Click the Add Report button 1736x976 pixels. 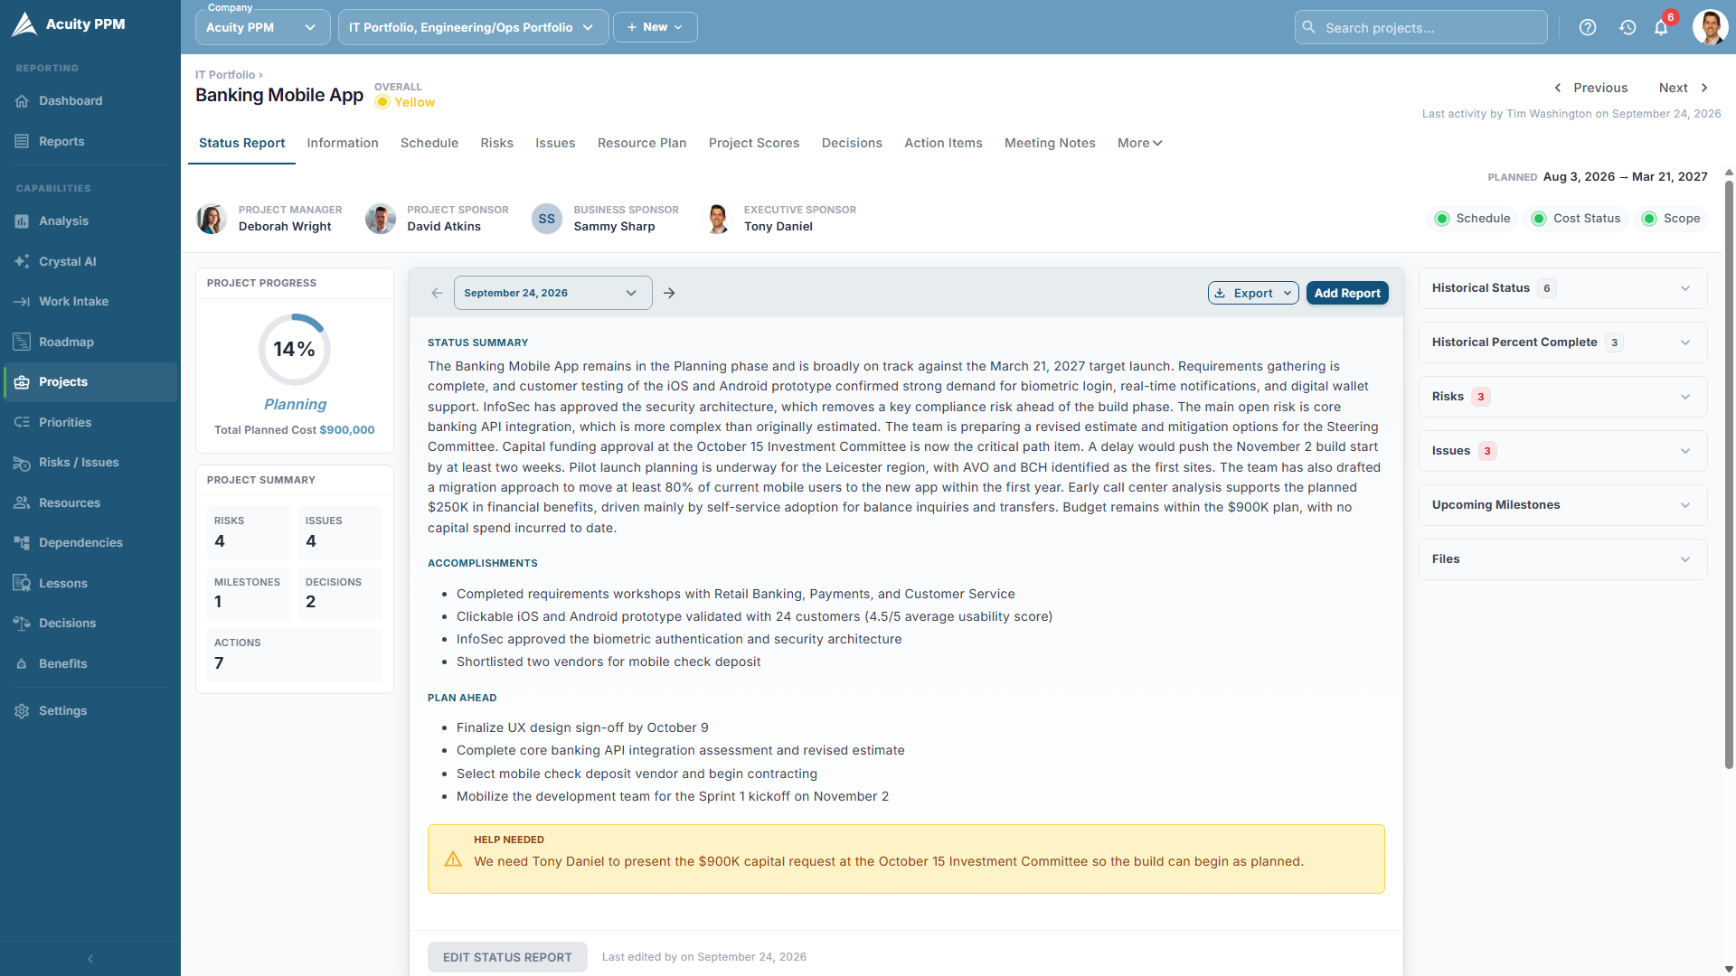(x=1347, y=293)
